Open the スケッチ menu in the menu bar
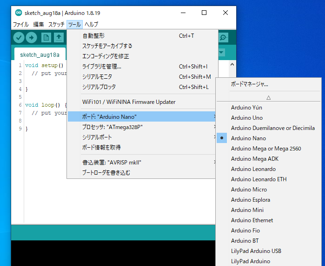Viewport: 325px width, 266px height. (x=56, y=24)
